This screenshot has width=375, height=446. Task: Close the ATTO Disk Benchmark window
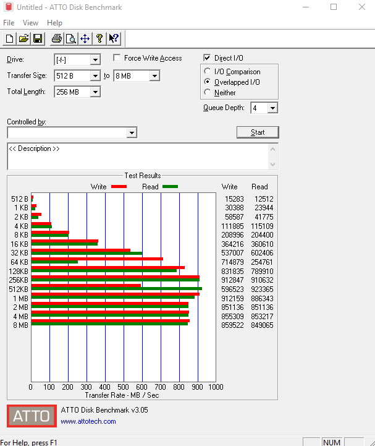361,7
